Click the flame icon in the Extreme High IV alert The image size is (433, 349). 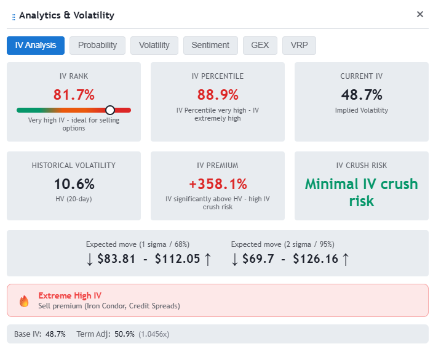tap(24, 301)
